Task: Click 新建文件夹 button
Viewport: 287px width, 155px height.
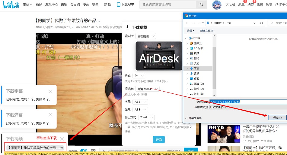Action: point(206,31)
